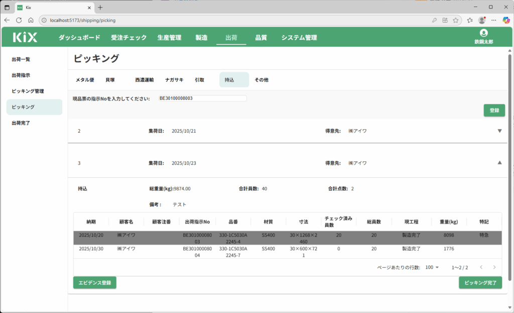Screen dimensions: 514x313
Task: Collapse shipment row 3 with up triangle
Action: [499, 163]
